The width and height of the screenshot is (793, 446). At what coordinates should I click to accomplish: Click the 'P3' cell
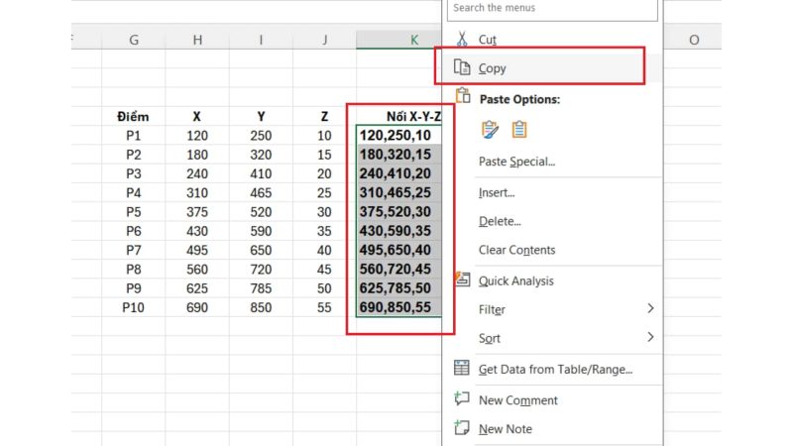click(x=134, y=174)
